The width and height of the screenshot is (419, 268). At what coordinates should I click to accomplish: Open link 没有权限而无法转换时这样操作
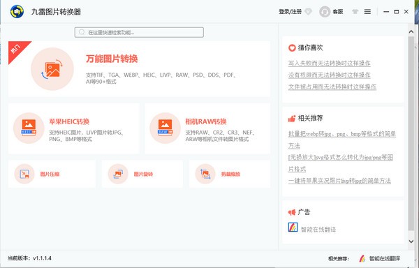click(329, 75)
